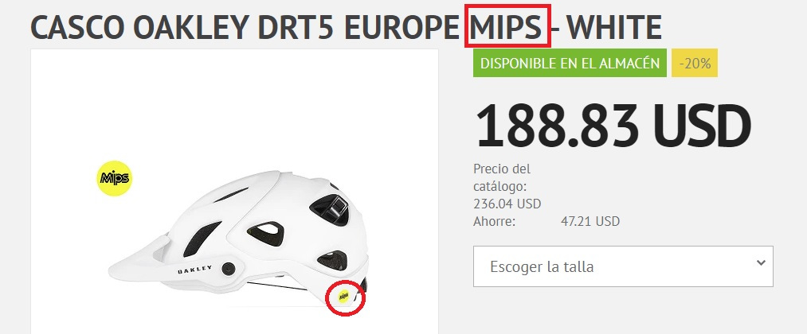Click the "Ahorre:" savings label
This screenshot has width=807, height=334.
click(494, 221)
